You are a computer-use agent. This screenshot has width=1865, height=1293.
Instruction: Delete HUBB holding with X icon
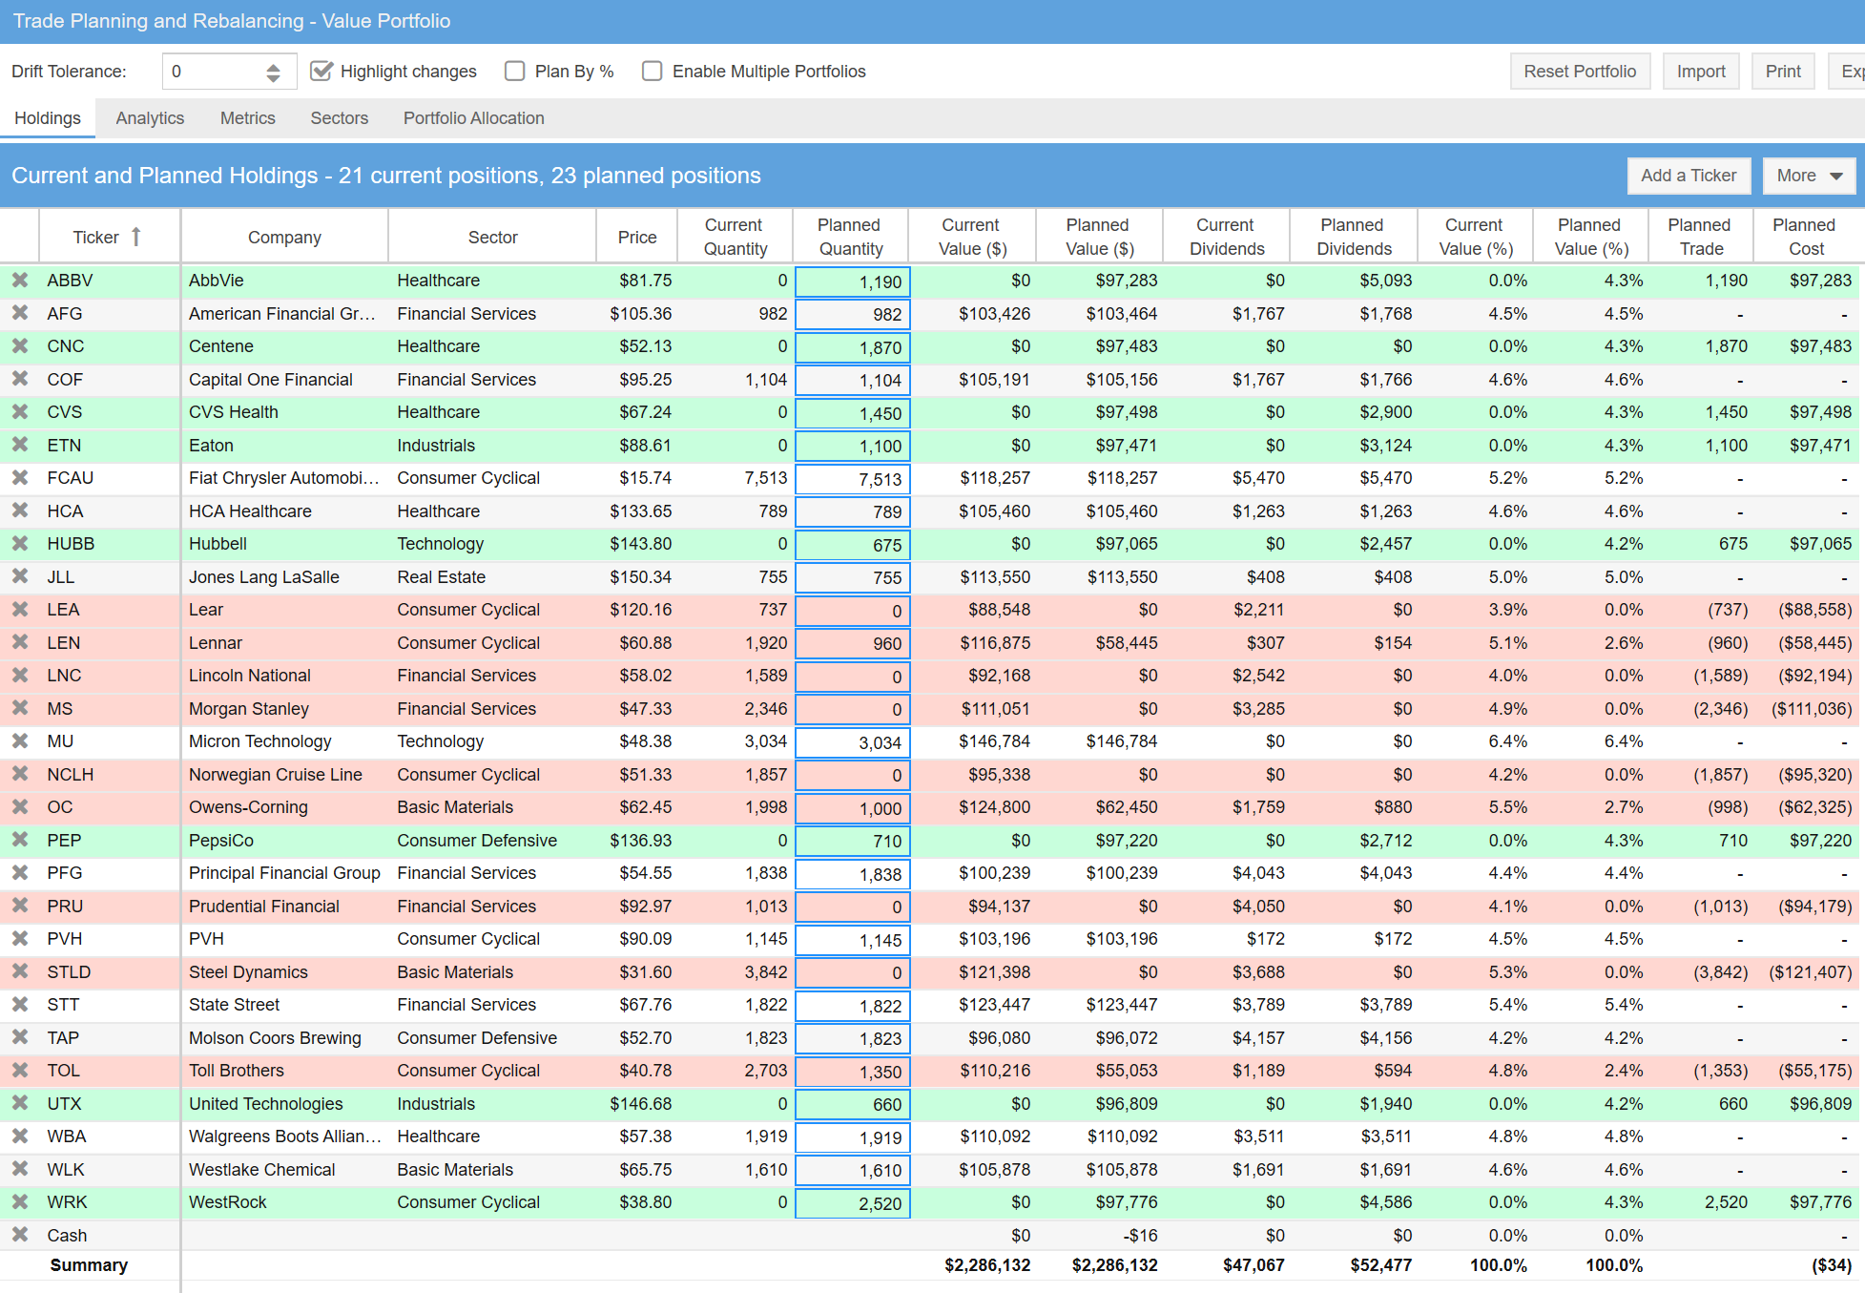click(x=19, y=544)
